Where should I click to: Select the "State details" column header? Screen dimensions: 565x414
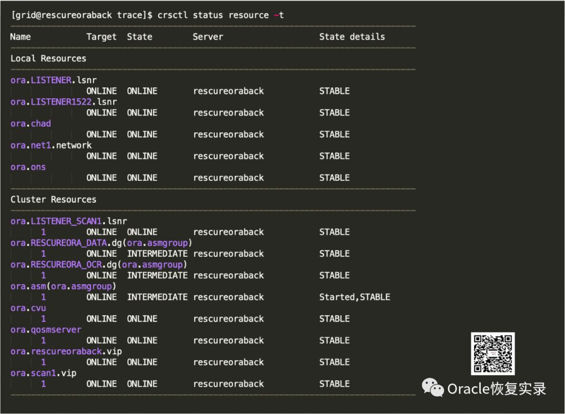pyautogui.click(x=352, y=37)
